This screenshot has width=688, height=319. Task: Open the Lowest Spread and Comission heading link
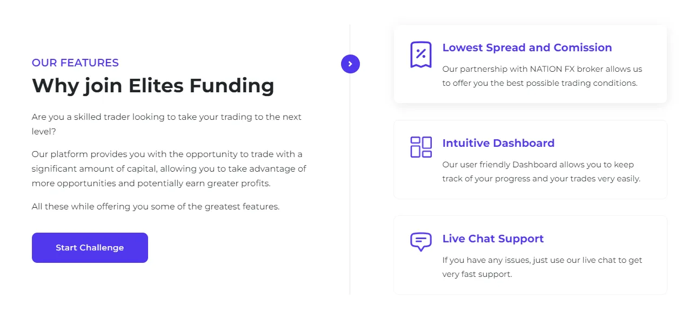click(x=527, y=47)
